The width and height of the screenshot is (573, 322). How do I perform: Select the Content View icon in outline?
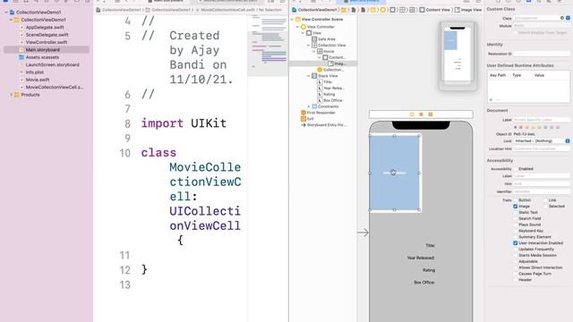point(325,57)
